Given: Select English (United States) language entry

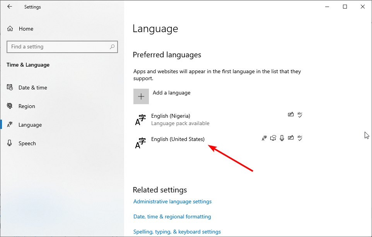Looking at the screenshot, I should 218,143.
